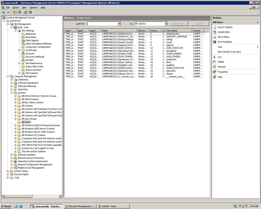Click the Operating System Deployment icon
This screenshot has width=261, height=209.
pos(15,161)
